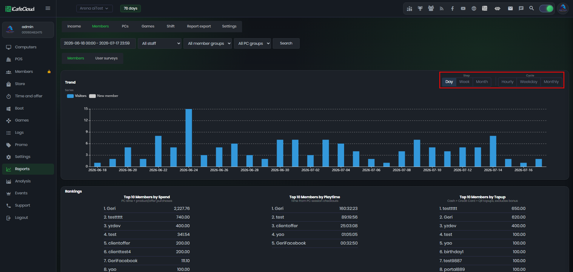Click the RSS feed icon
The height and width of the screenshot is (272, 573).
(442, 8)
